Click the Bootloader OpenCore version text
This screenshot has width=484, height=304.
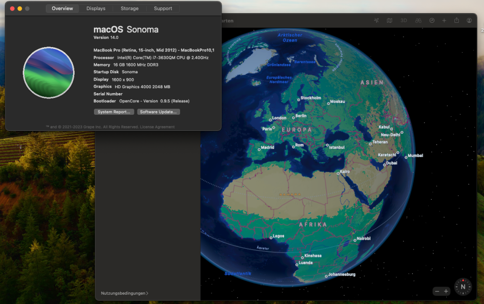coord(154,101)
